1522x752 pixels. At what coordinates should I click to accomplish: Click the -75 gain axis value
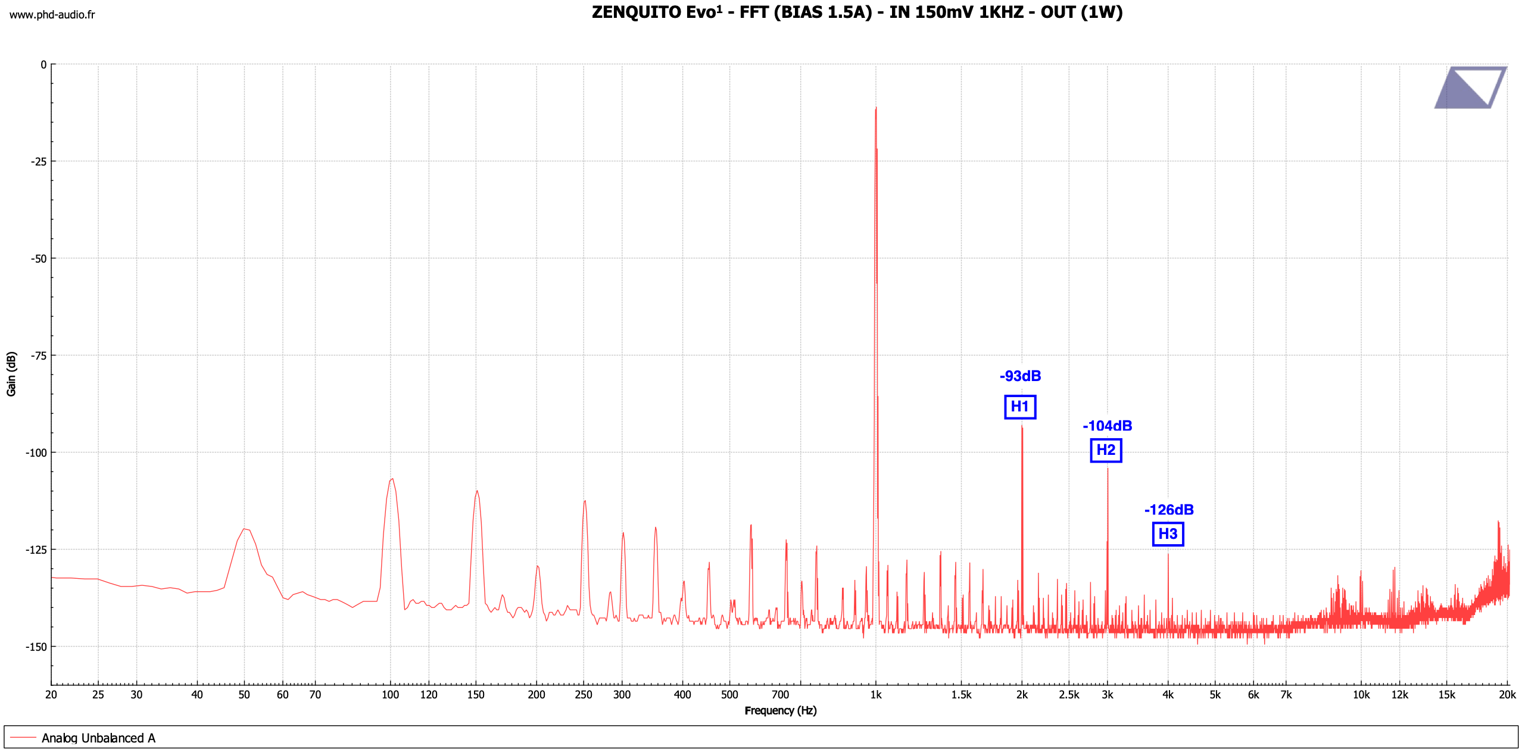click(39, 356)
